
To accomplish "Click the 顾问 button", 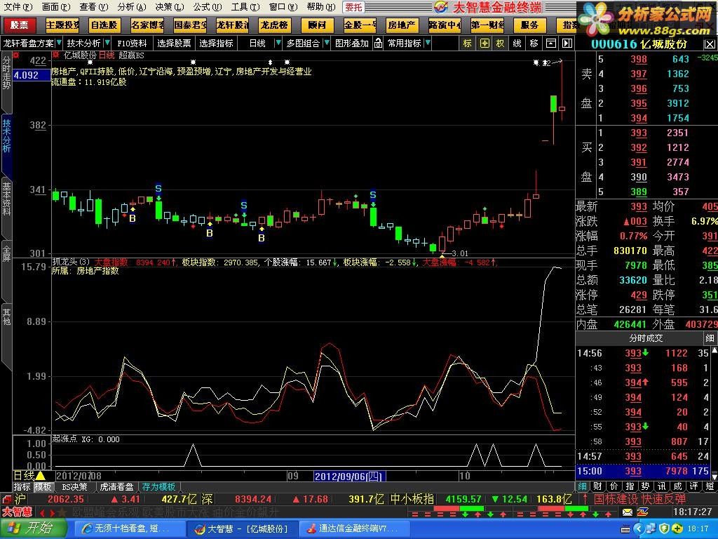I will click(x=317, y=25).
